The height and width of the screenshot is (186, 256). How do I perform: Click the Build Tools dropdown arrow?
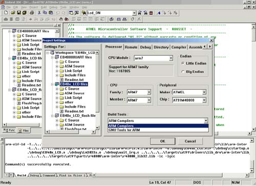[206, 121]
